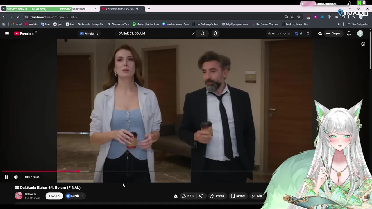Open the Positively Yours bookmark

click(295, 24)
